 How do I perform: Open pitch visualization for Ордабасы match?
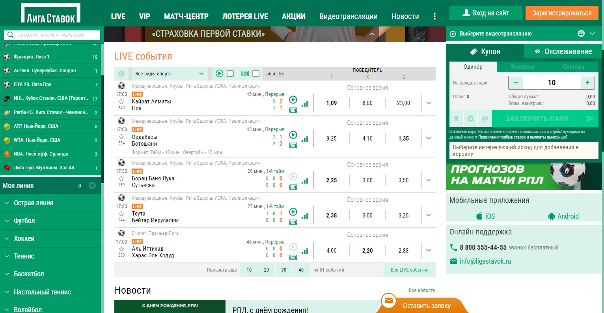tap(293, 145)
